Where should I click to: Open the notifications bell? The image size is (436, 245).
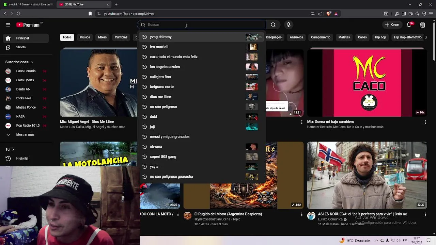[x=409, y=24]
